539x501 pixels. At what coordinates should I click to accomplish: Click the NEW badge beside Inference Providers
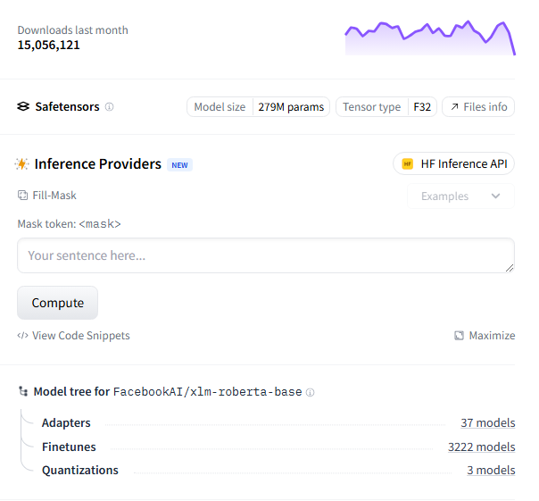click(179, 165)
